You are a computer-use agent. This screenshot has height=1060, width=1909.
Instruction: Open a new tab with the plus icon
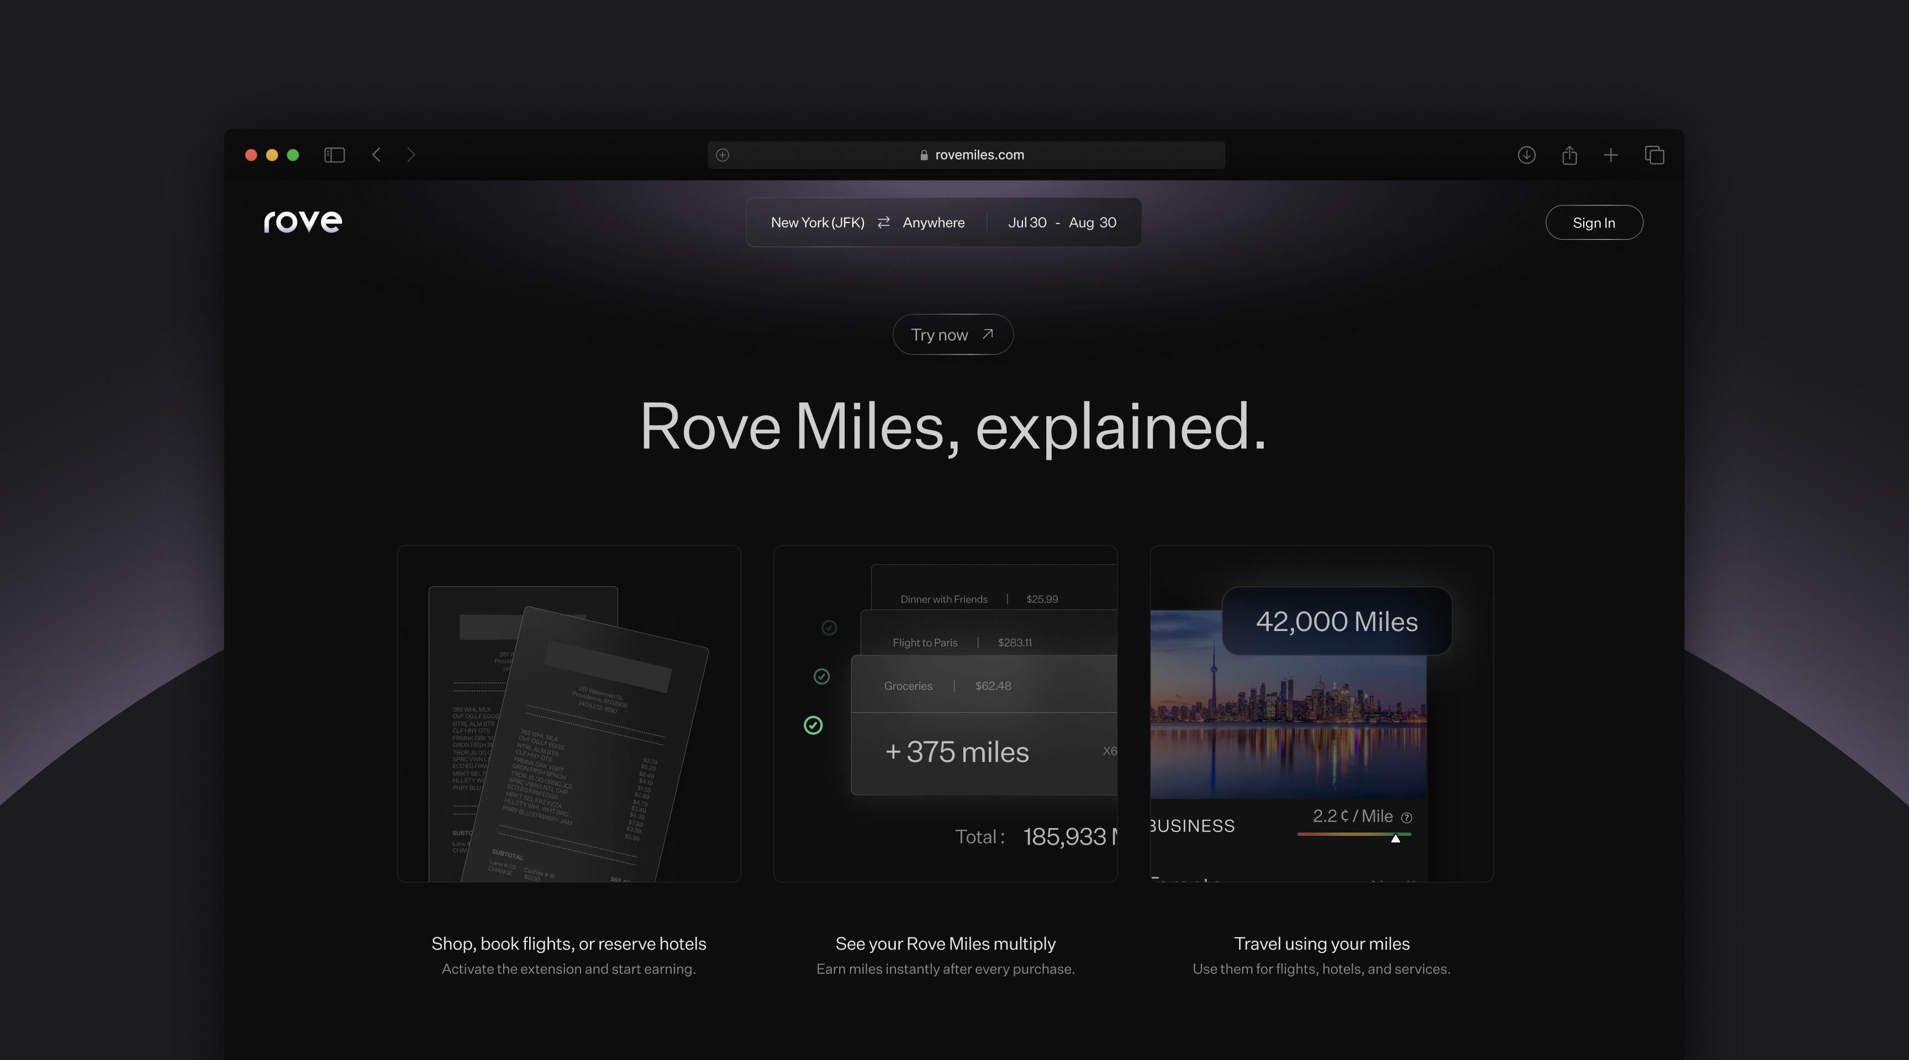coord(1610,155)
